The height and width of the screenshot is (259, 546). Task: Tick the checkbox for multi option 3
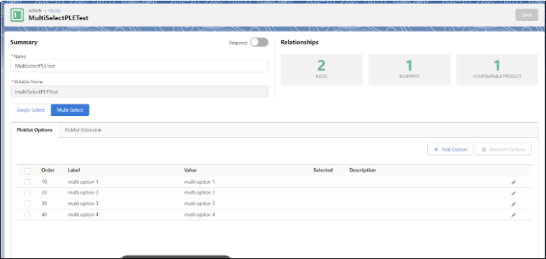pos(27,204)
